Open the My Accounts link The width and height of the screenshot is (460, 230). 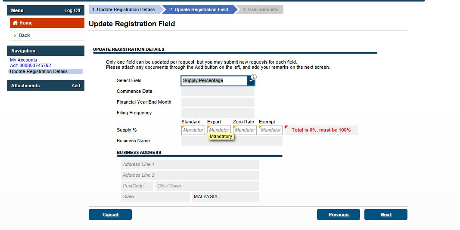click(24, 60)
